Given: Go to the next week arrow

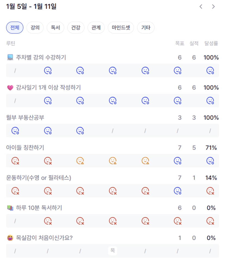Looking at the screenshot, I should 213,7.
